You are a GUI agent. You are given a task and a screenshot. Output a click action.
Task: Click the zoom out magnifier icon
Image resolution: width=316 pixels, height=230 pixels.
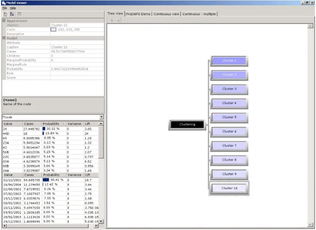[118, 20]
